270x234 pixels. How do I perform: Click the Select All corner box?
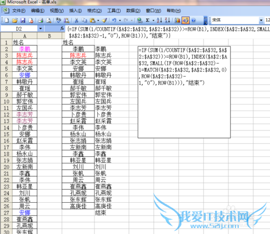[6, 36]
